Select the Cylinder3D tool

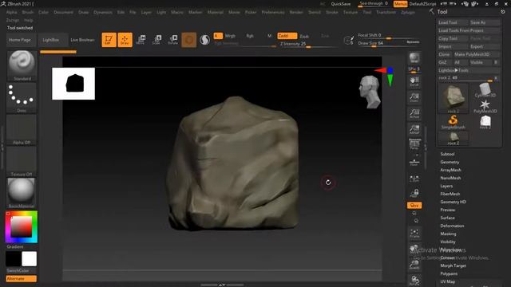point(485,90)
